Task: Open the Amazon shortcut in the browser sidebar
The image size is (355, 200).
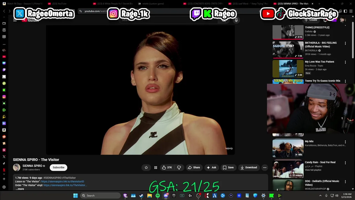Action: tap(4, 130)
